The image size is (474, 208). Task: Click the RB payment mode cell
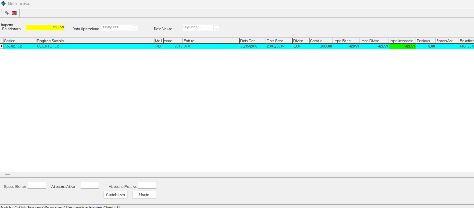tap(159, 46)
